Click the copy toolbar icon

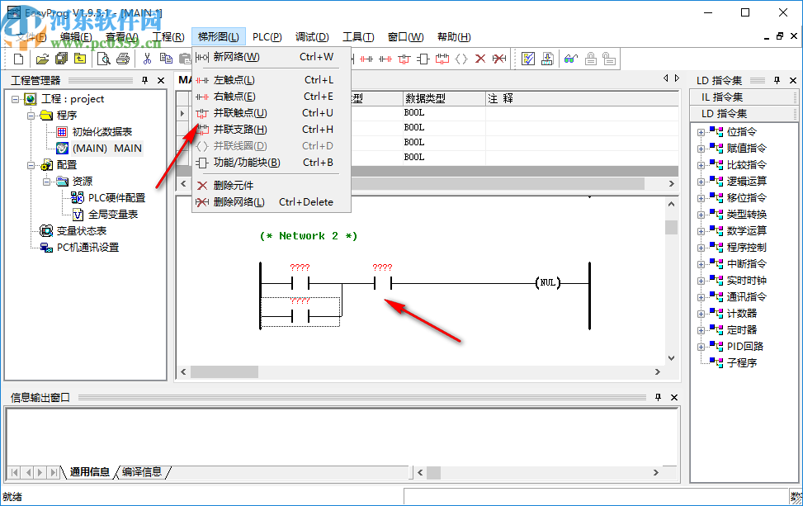(166, 59)
